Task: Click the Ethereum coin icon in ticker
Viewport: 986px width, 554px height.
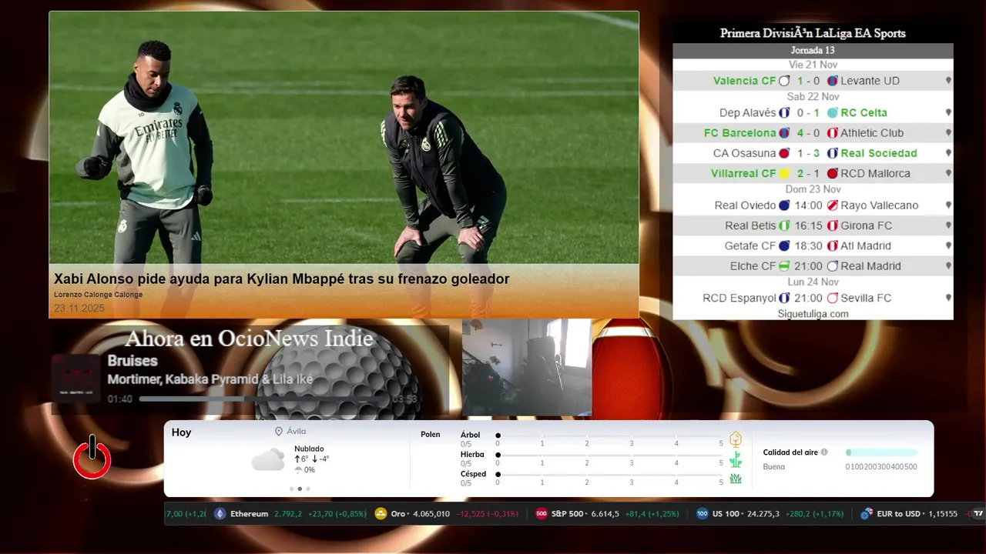Action: click(220, 514)
